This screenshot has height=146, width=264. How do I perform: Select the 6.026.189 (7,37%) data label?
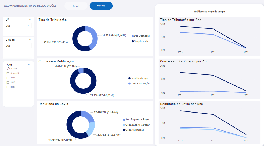point(66,66)
